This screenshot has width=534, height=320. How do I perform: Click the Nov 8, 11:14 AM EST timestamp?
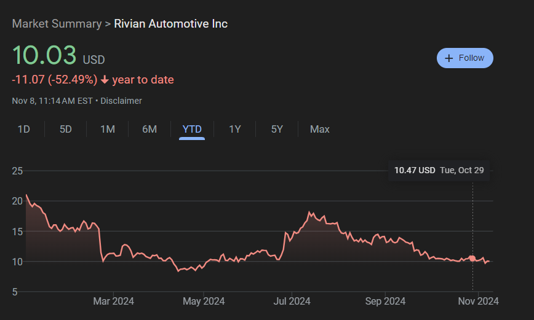(x=52, y=101)
